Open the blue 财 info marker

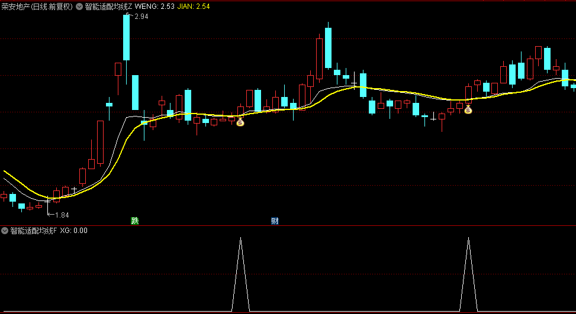tap(275, 221)
